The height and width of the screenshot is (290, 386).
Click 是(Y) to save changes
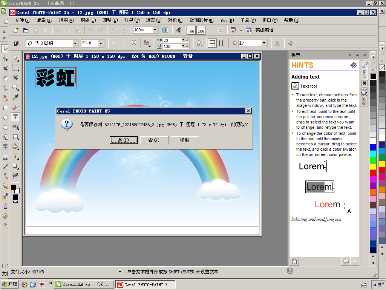point(124,140)
